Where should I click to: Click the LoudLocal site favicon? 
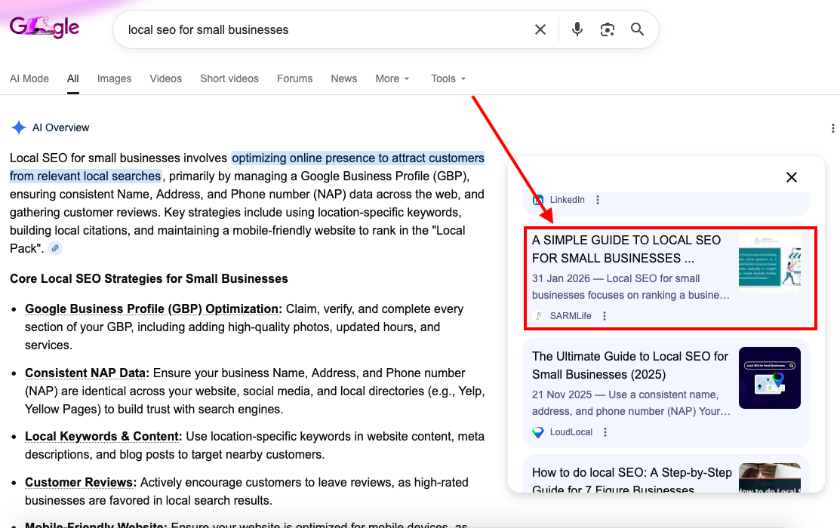pos(537,431)
